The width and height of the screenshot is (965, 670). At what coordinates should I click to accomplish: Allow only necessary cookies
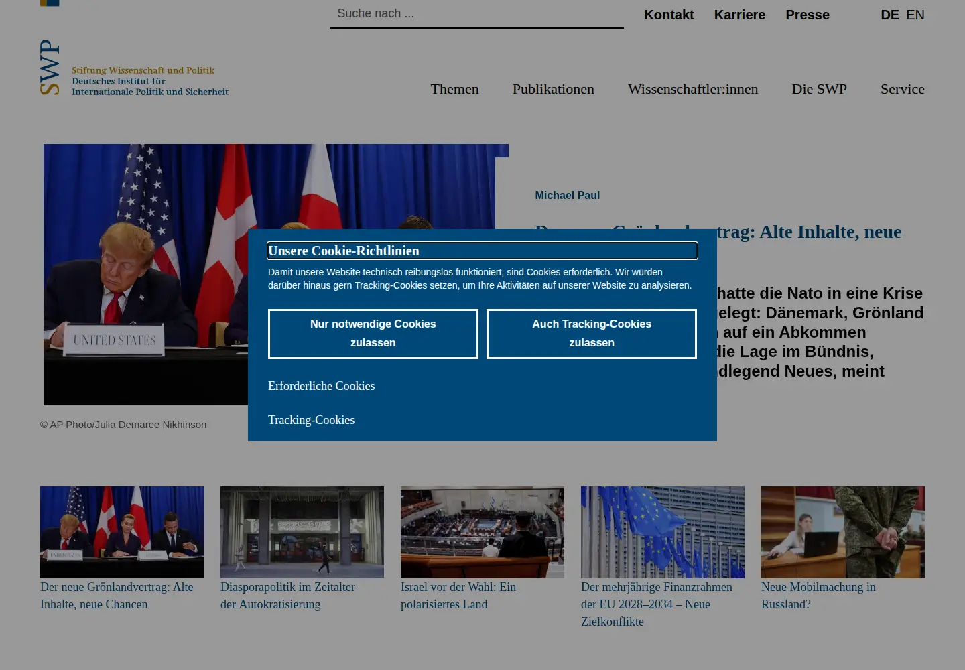coord(373,334)
